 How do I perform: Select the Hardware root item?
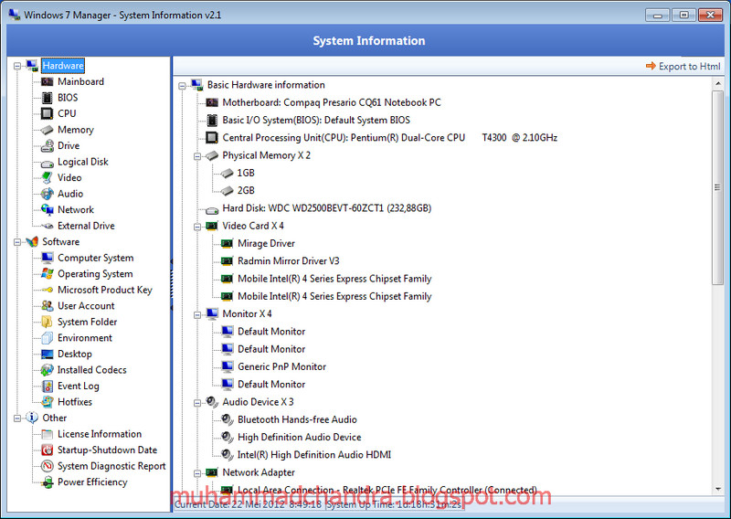tap(63, 66)
